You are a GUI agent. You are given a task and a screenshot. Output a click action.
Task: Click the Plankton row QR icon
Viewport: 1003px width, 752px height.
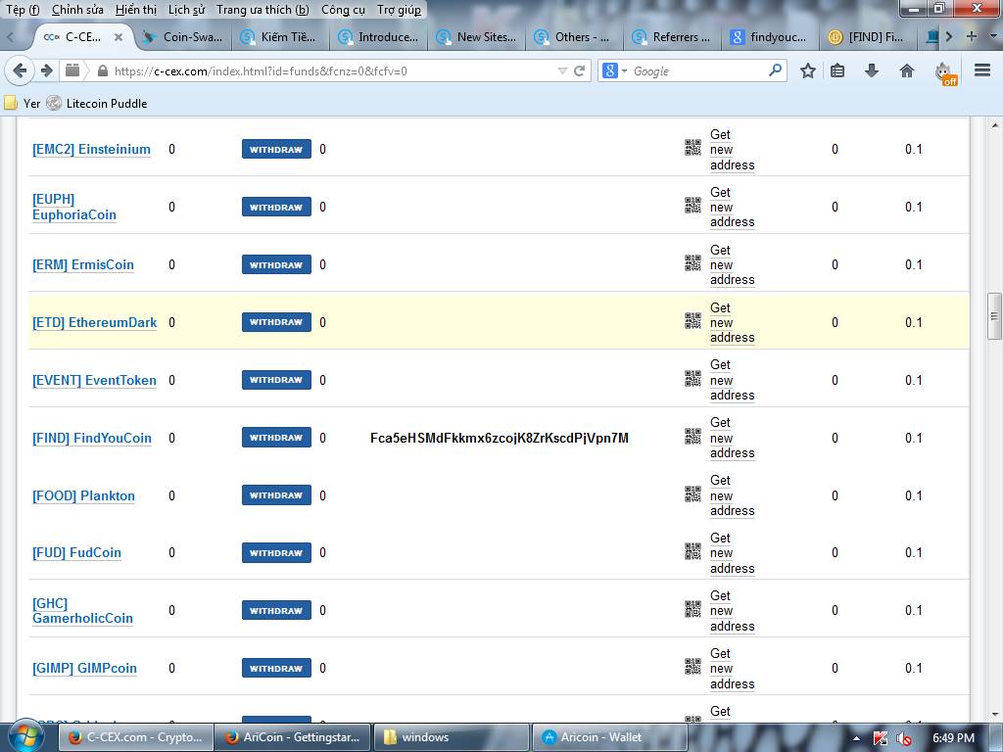[x=693, y=493]
